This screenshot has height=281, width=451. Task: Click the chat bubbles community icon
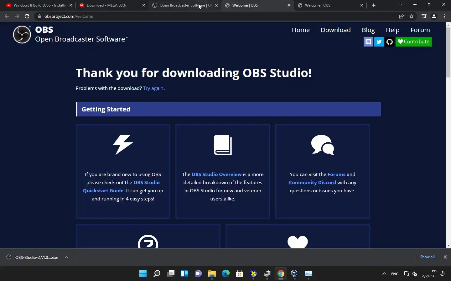click(x=323, y=145)
